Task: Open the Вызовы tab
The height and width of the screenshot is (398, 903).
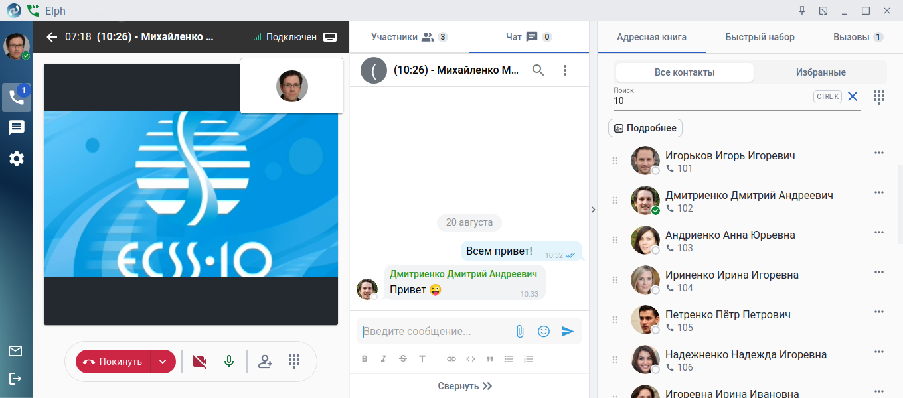Action: [x=858, y=37]
